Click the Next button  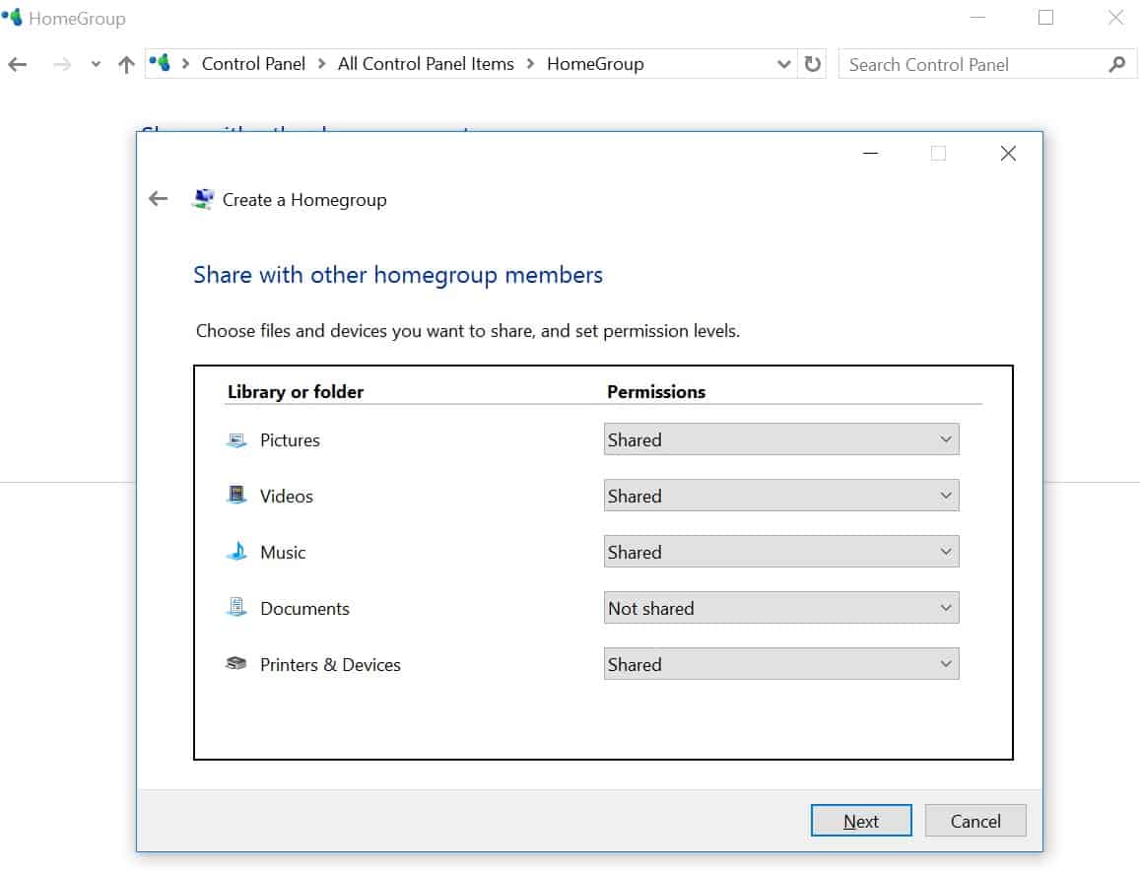tap(861, 821)
